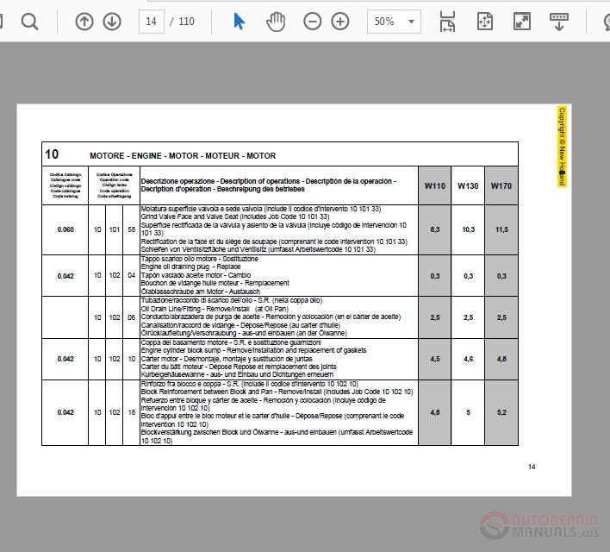Screen dimensions: 610x552
Task: Click the catalogue code 0.060 cell
Action: [x=65, y=229]
